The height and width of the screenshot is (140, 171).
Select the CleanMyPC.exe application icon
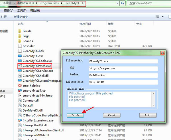coord(19,56)
